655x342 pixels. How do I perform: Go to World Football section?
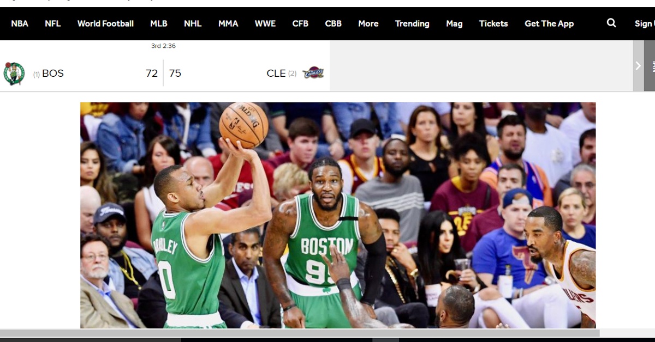click(x=105, y=23)
